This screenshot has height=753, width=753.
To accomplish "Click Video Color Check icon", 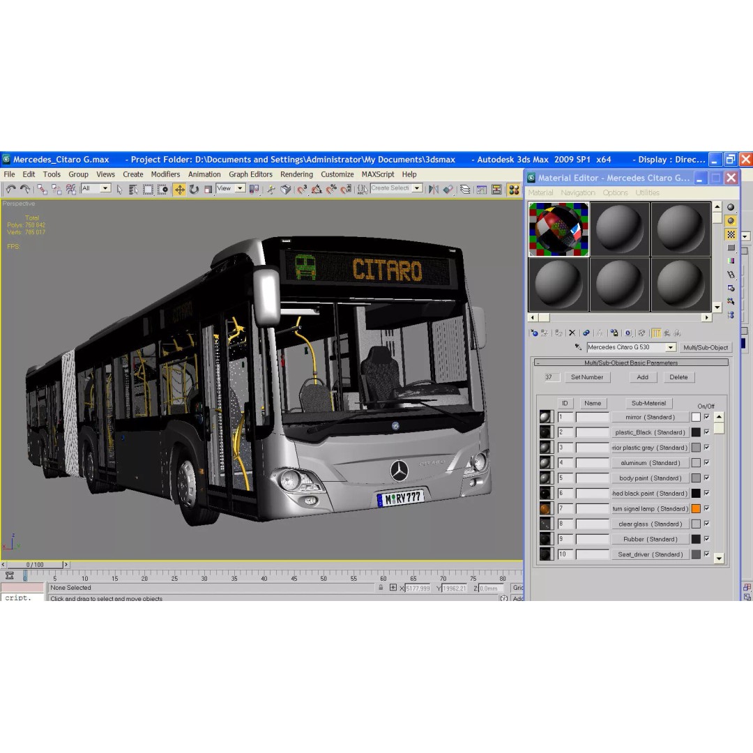I will pos(731,261).
